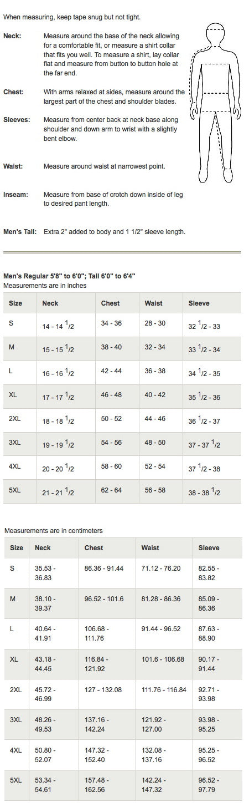Select the 5XL row in centimeters table
Viewport: 244px width, 812px height.
(x=122, y=785)
